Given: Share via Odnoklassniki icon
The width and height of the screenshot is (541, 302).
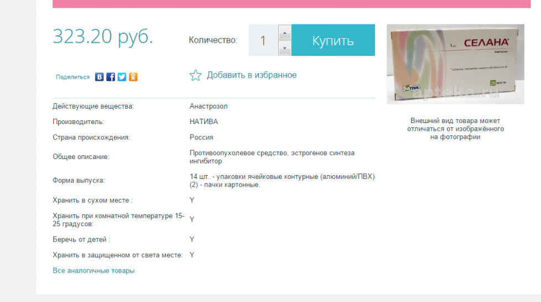Looking at the screenshot, I should click(133, 77).
